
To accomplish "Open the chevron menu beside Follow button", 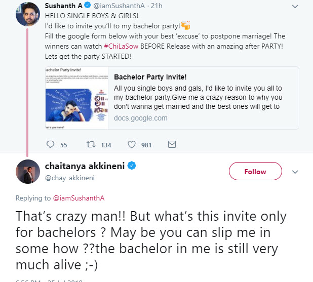I will pyautogui.click(x=295, y=172).
